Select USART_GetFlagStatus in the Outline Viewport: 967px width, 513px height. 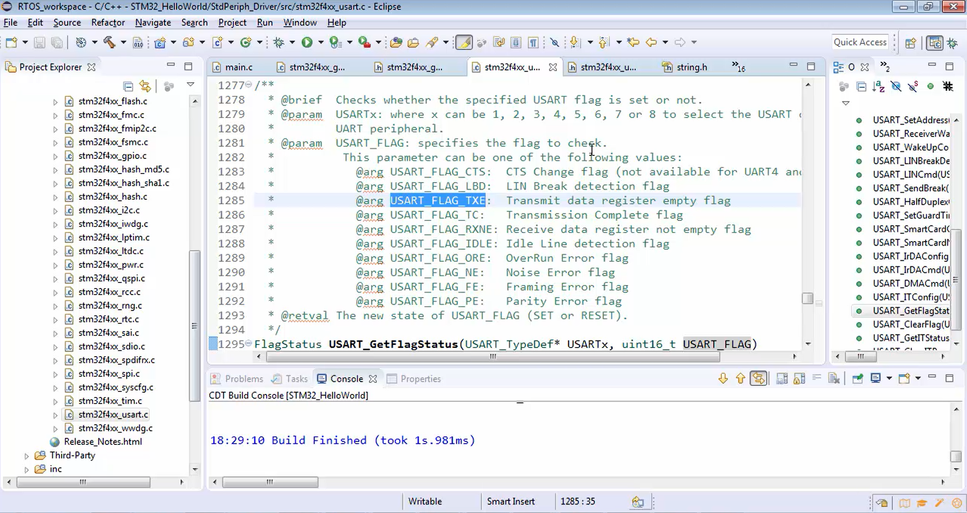pyautogui.click(x=911, y=311)
